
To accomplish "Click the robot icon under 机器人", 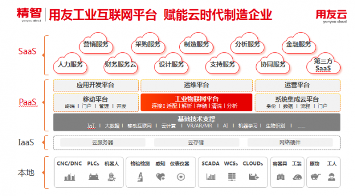I will (x=111, y=177).
